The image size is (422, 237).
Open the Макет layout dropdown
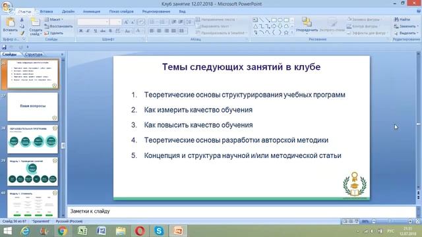pyautogui.click(x=54, y=19)
